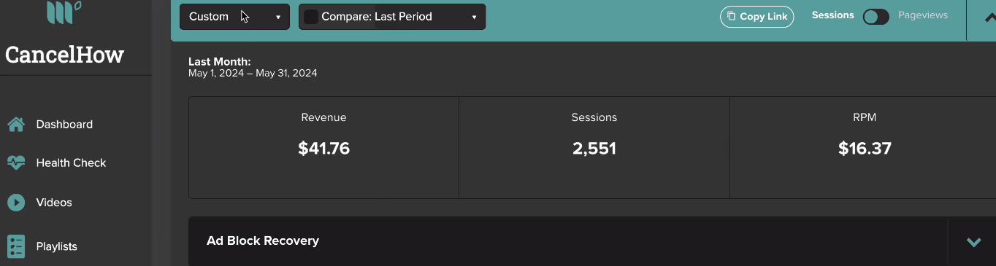Click the CancelHow site title
Image resolution: width=996 pixels, height=266 pixels.
pos(65,55)
